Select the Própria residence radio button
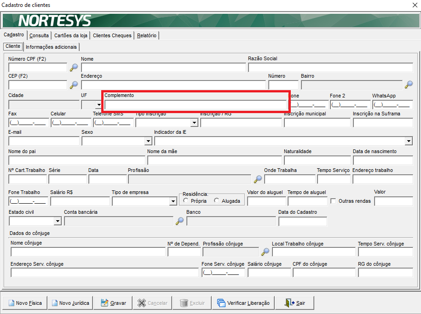 click(185, 200)
